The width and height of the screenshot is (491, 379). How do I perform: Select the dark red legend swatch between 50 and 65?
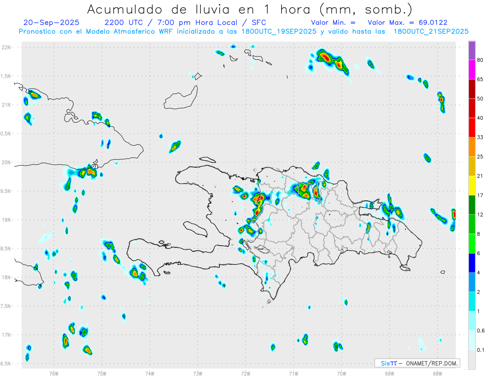(x=472, y=89)
